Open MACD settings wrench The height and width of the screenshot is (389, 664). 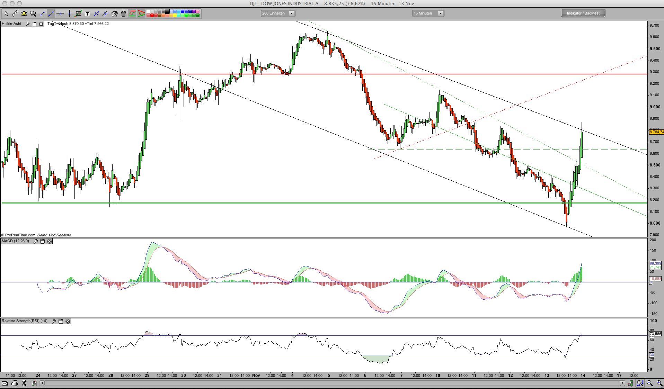pos(35,241)
